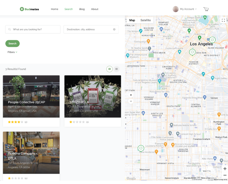The height and width of the screenshot is (184, 228).
Task: Expand the Filters dropdown
Action: [12, 52]
